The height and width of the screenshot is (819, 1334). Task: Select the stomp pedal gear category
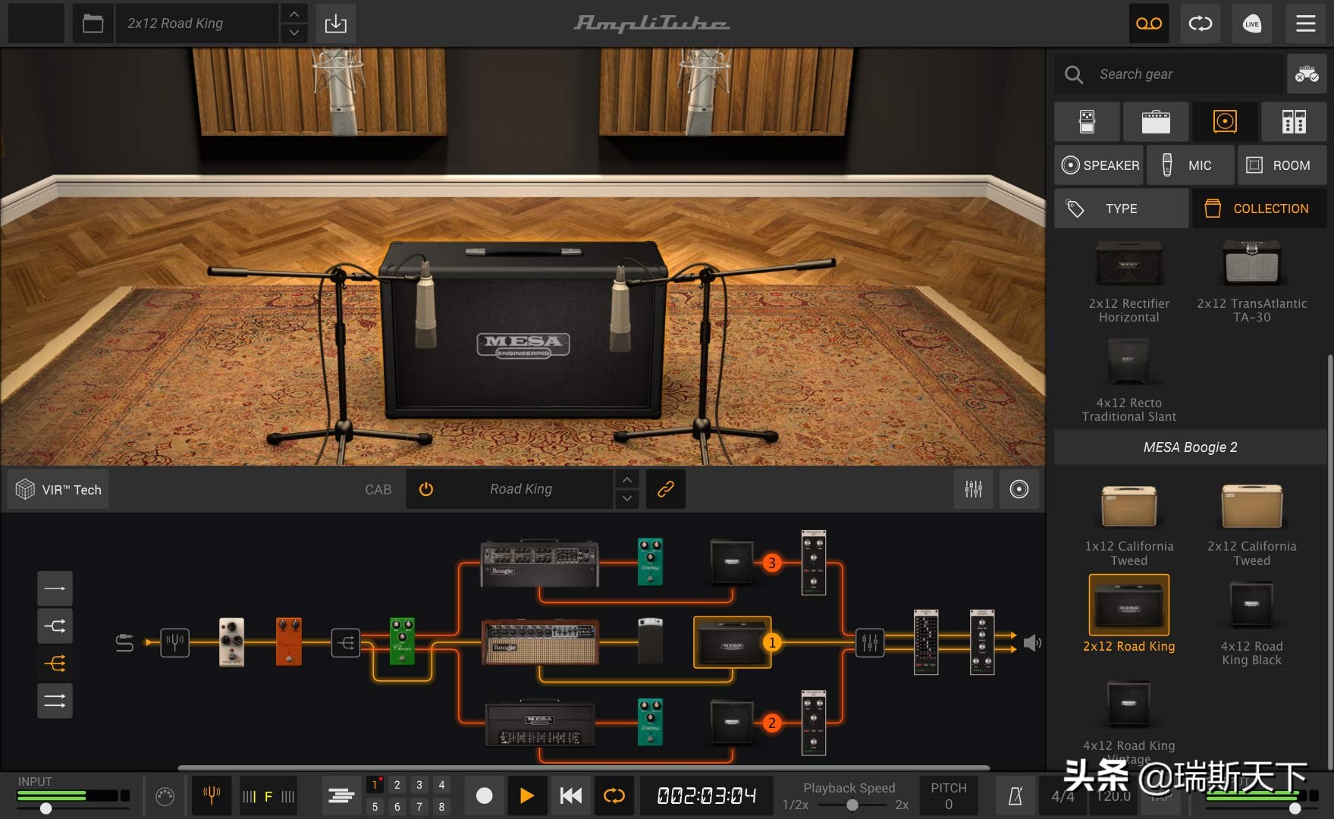tap(1087, 121)
